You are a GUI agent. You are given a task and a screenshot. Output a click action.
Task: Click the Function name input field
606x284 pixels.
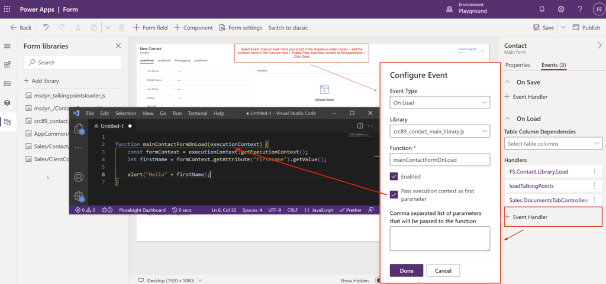pos(440,159)
